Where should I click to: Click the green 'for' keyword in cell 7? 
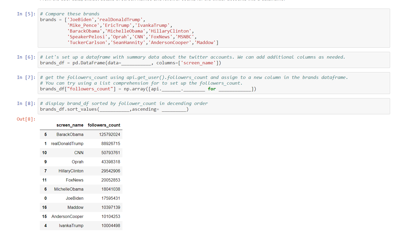point(212,89)
